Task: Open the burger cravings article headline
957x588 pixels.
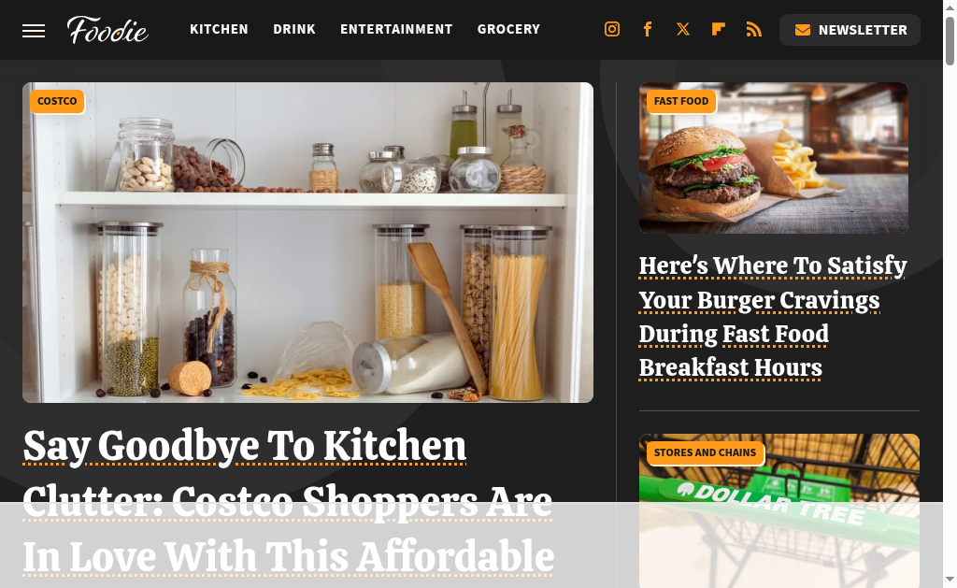Action: pos(773,317)
